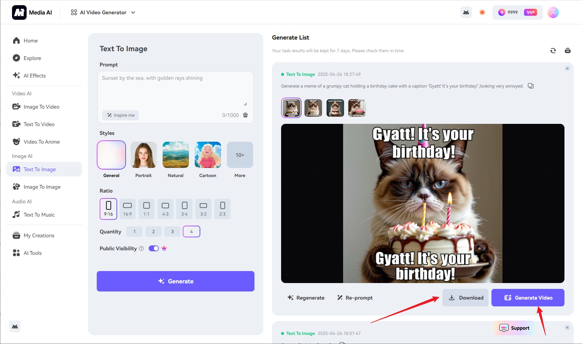Clear the prompt using the trash icon
582x344 pixels.
point(245,115)
